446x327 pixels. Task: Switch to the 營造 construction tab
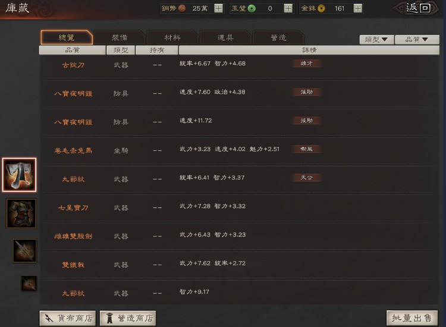(278, 37)
